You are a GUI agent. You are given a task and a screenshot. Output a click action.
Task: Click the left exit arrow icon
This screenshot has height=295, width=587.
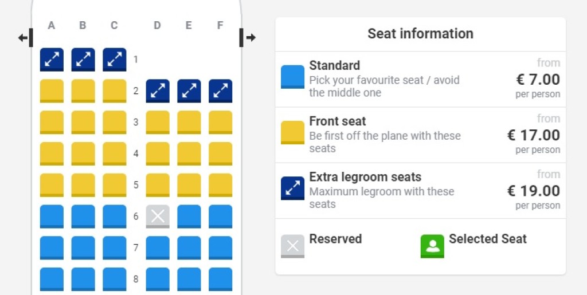pyautogui.click(x=23, y=38)
